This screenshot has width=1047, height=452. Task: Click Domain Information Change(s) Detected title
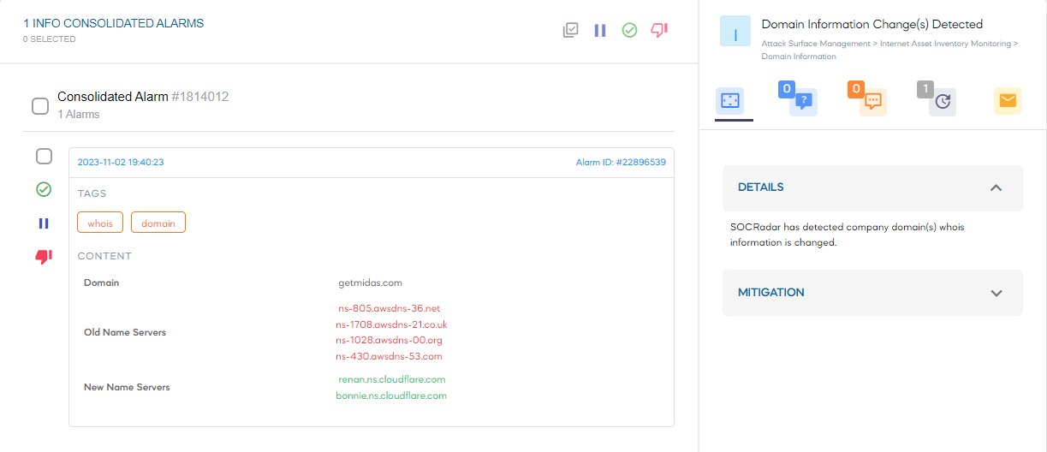[x=872, y=24]
